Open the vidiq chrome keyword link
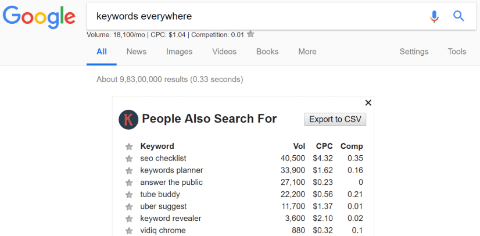The width and height of the screenshot is (480, 236). pos(163,230)
